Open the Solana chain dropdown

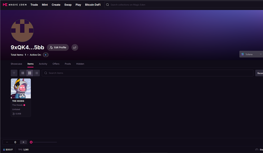tap(251, 54)
